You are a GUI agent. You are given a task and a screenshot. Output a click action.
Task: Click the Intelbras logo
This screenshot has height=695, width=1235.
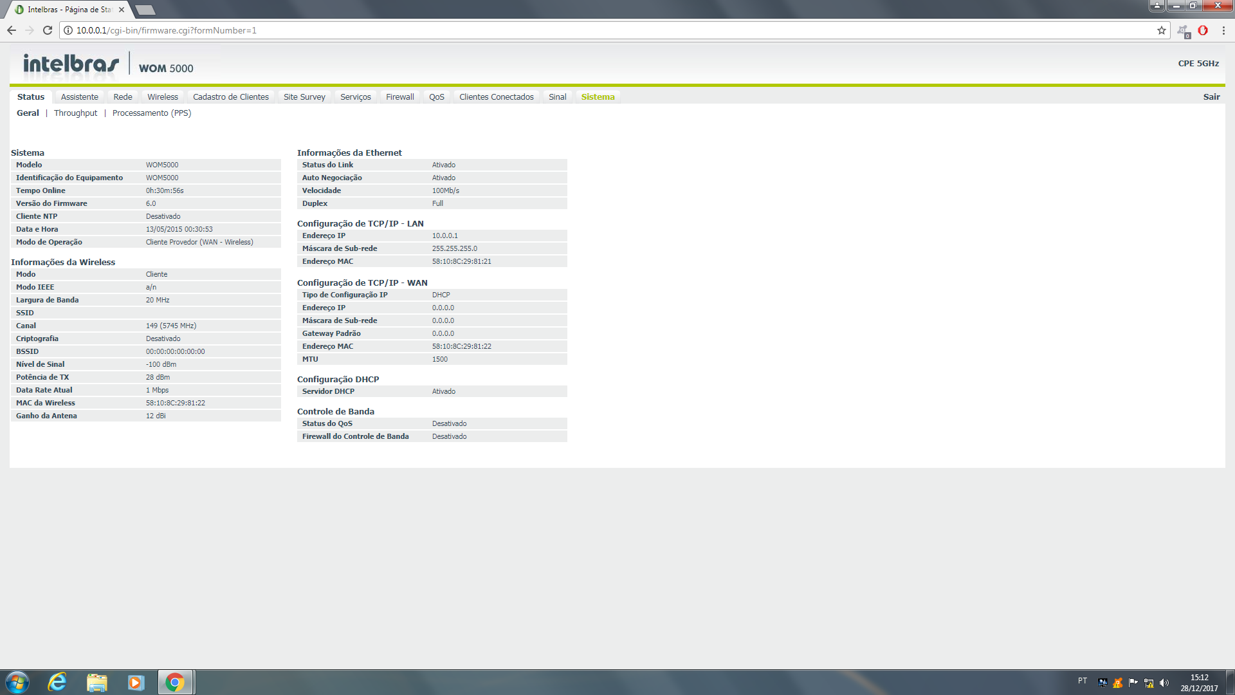tap(71, 64)
